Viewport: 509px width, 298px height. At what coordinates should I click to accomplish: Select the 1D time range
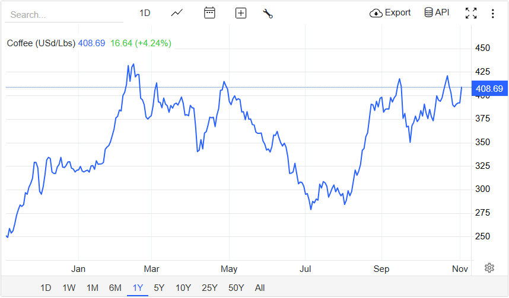pyautogui.click(x=46, y=288)
